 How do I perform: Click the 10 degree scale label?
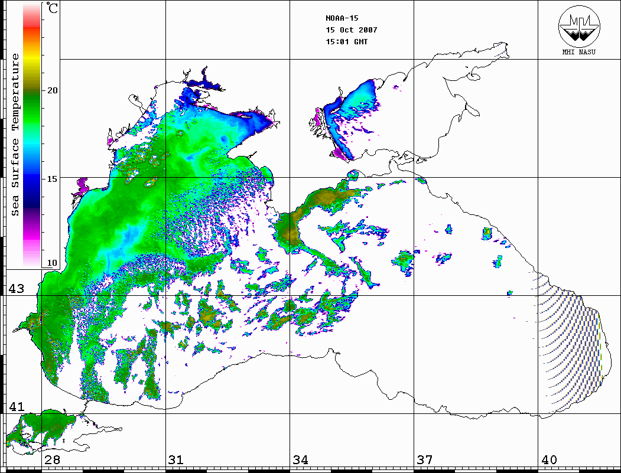click(x=52, y=263)
